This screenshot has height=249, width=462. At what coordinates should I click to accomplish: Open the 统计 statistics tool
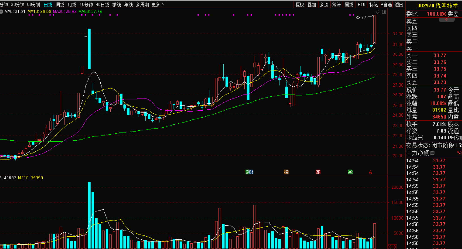coord(336,5)
